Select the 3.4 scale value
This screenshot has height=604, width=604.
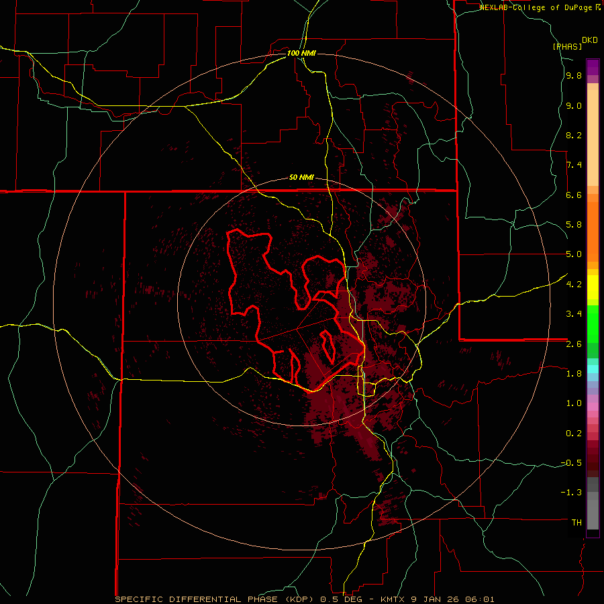pos(574,313)
